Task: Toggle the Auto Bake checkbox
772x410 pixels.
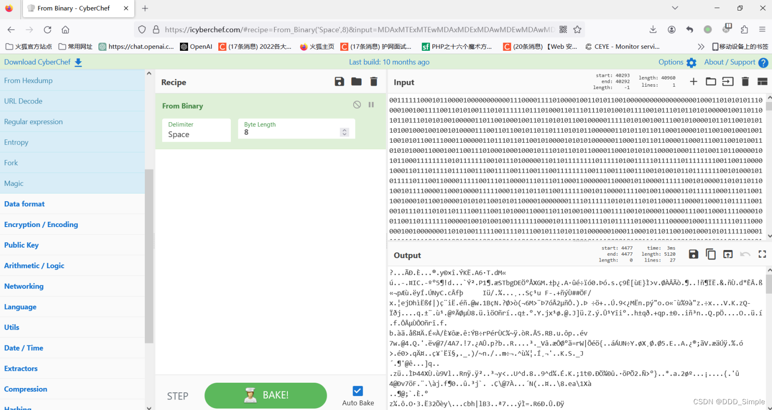Action: 357,391
